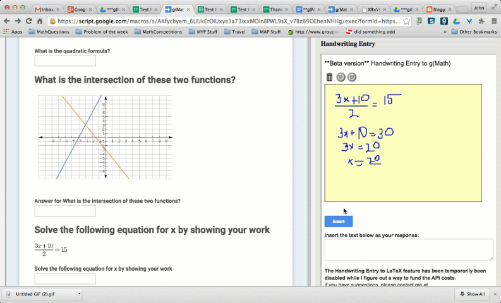Open the groupon bookmark link

pos(313,32)
